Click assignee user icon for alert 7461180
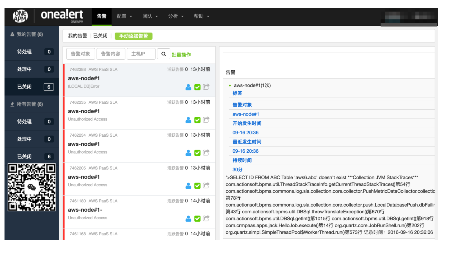The width and height of the screenshot is (450, 253). [188, 219]
